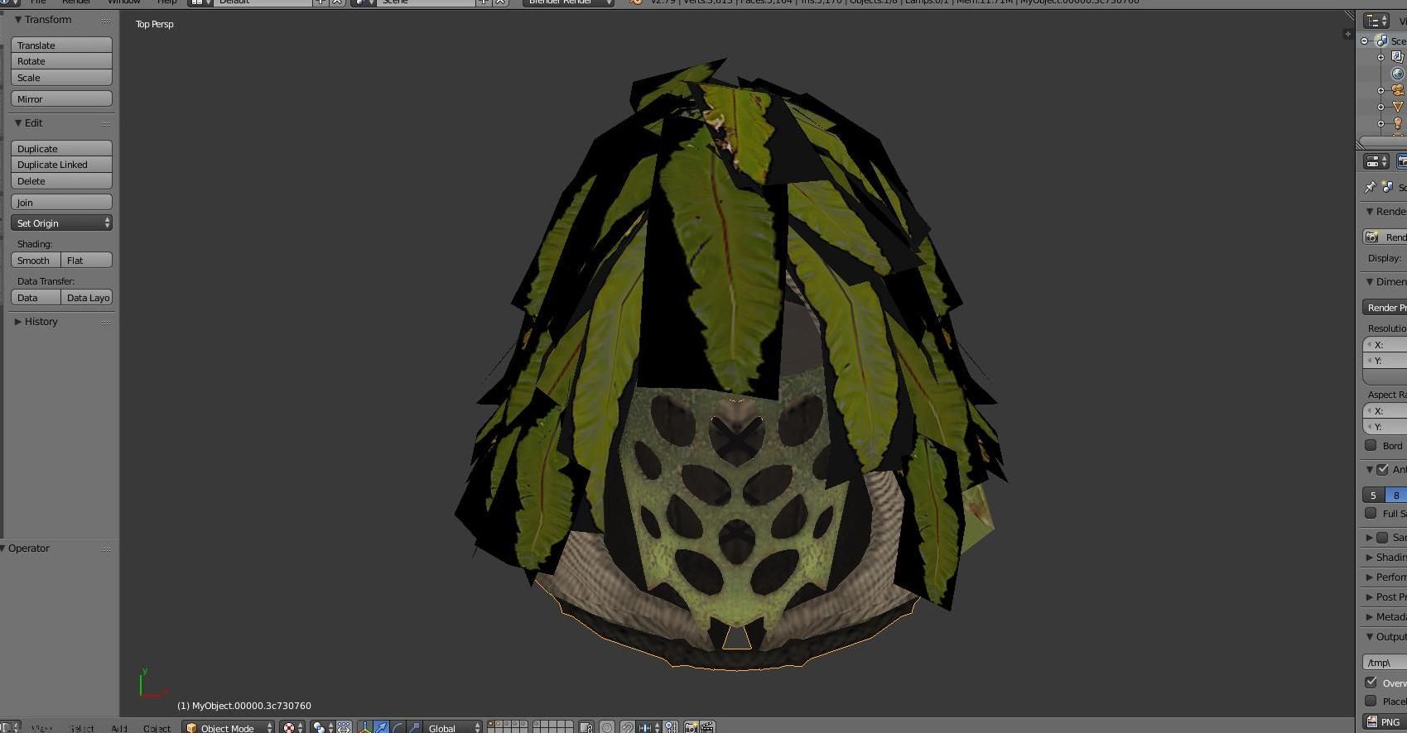
Task: Click the Scale tool button
Action: (x=61, y=78)
